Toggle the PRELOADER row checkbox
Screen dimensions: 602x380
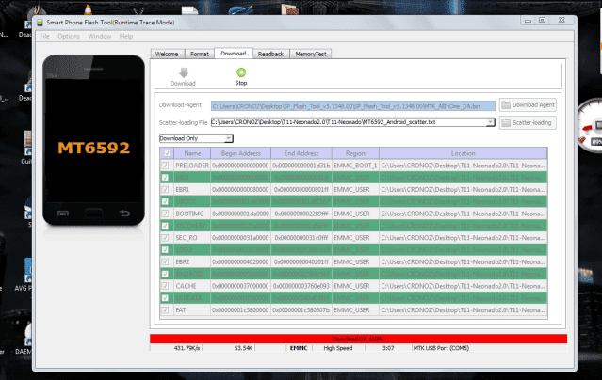[165, 166]
